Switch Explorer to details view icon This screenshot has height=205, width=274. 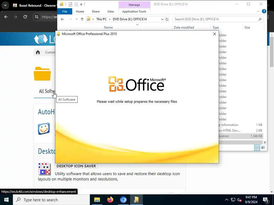point(257,148)
